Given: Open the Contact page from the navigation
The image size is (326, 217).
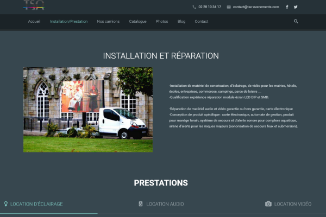Looking at the screenshot, I should click(x=201, y=21).
